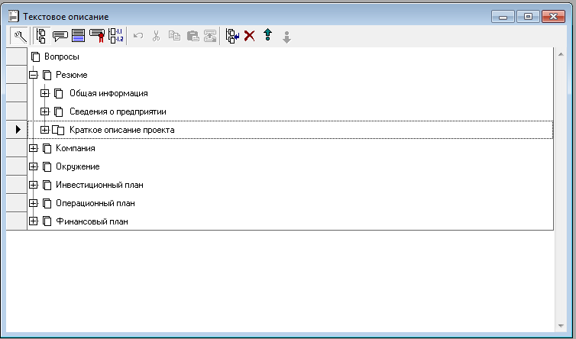
Task: Toggle the tree structure view icon
Action: [41, 36]
